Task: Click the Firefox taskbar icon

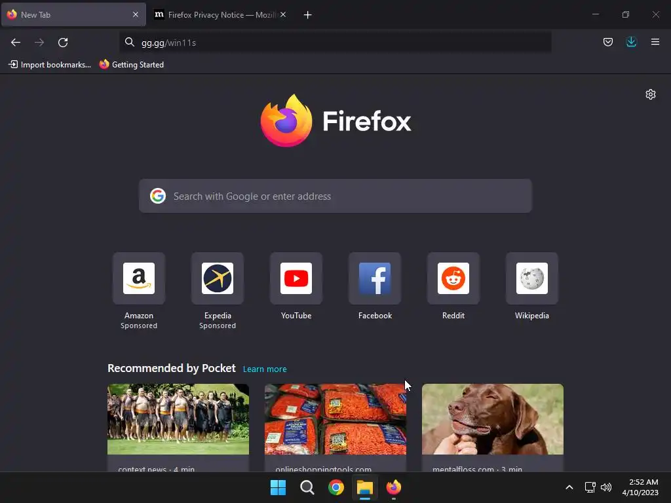Action: (393, 487)
